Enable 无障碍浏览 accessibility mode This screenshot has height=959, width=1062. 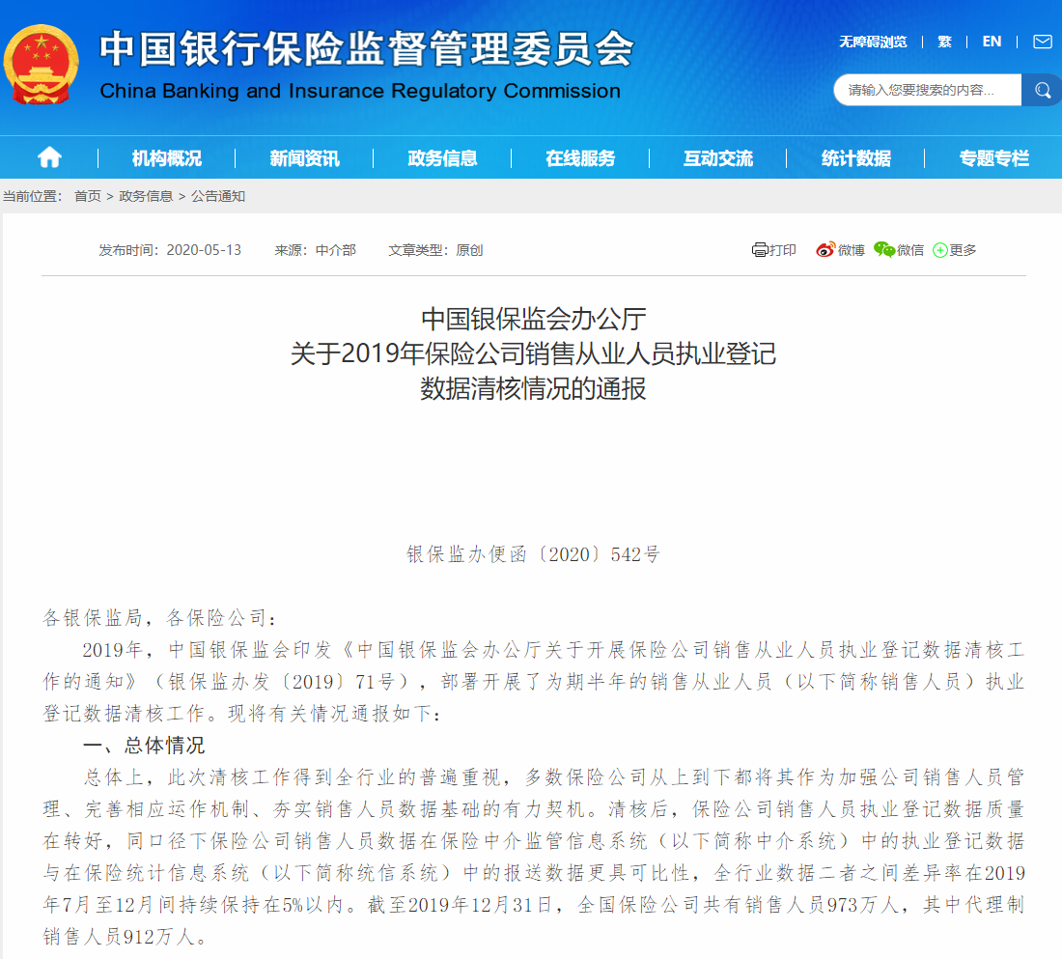coord(873,42)
